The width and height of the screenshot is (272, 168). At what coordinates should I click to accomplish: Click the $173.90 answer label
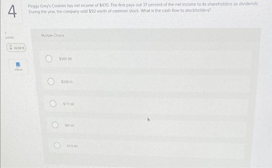tap(69, 104)
